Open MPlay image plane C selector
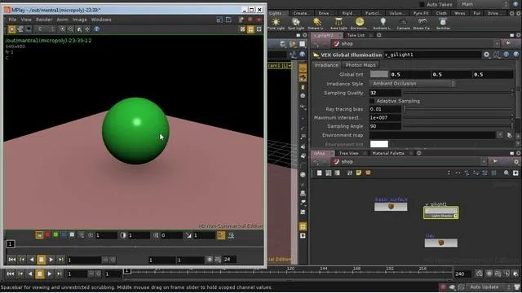Viewport: 522px width, 293px height. (46, 29)
